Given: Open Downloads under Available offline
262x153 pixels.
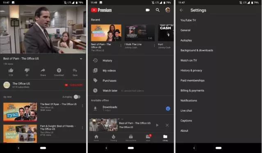Looking at the screenshot, I should click(x=131, y=109).
